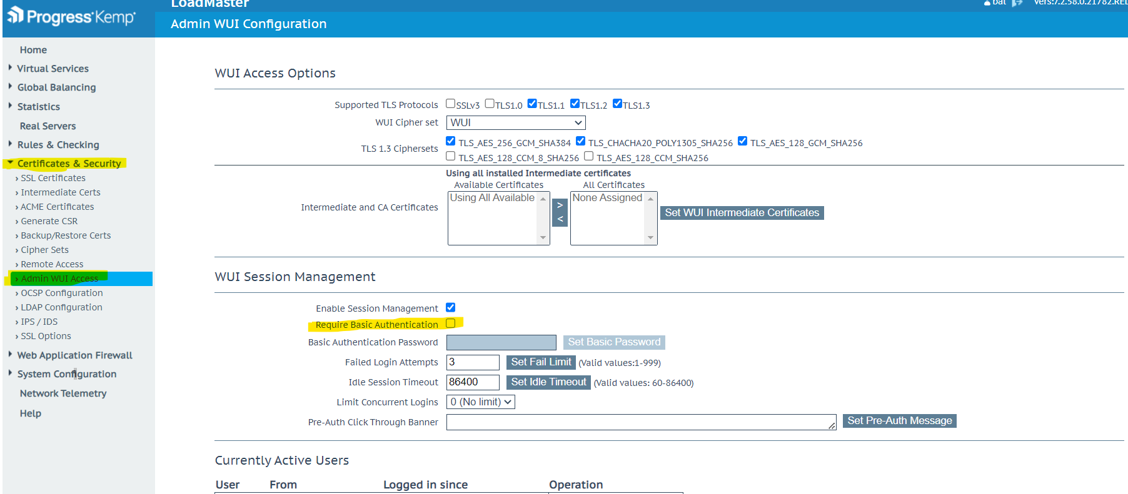
Task: Enable the SSLv3 protocol checkbox
Action: [450, 104]
